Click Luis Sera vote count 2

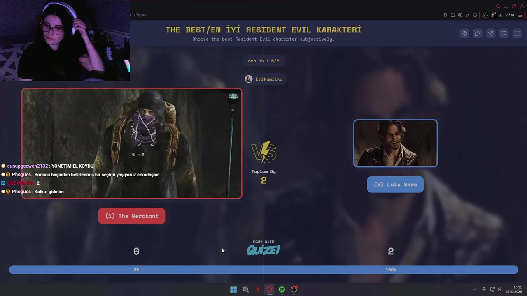391,251
